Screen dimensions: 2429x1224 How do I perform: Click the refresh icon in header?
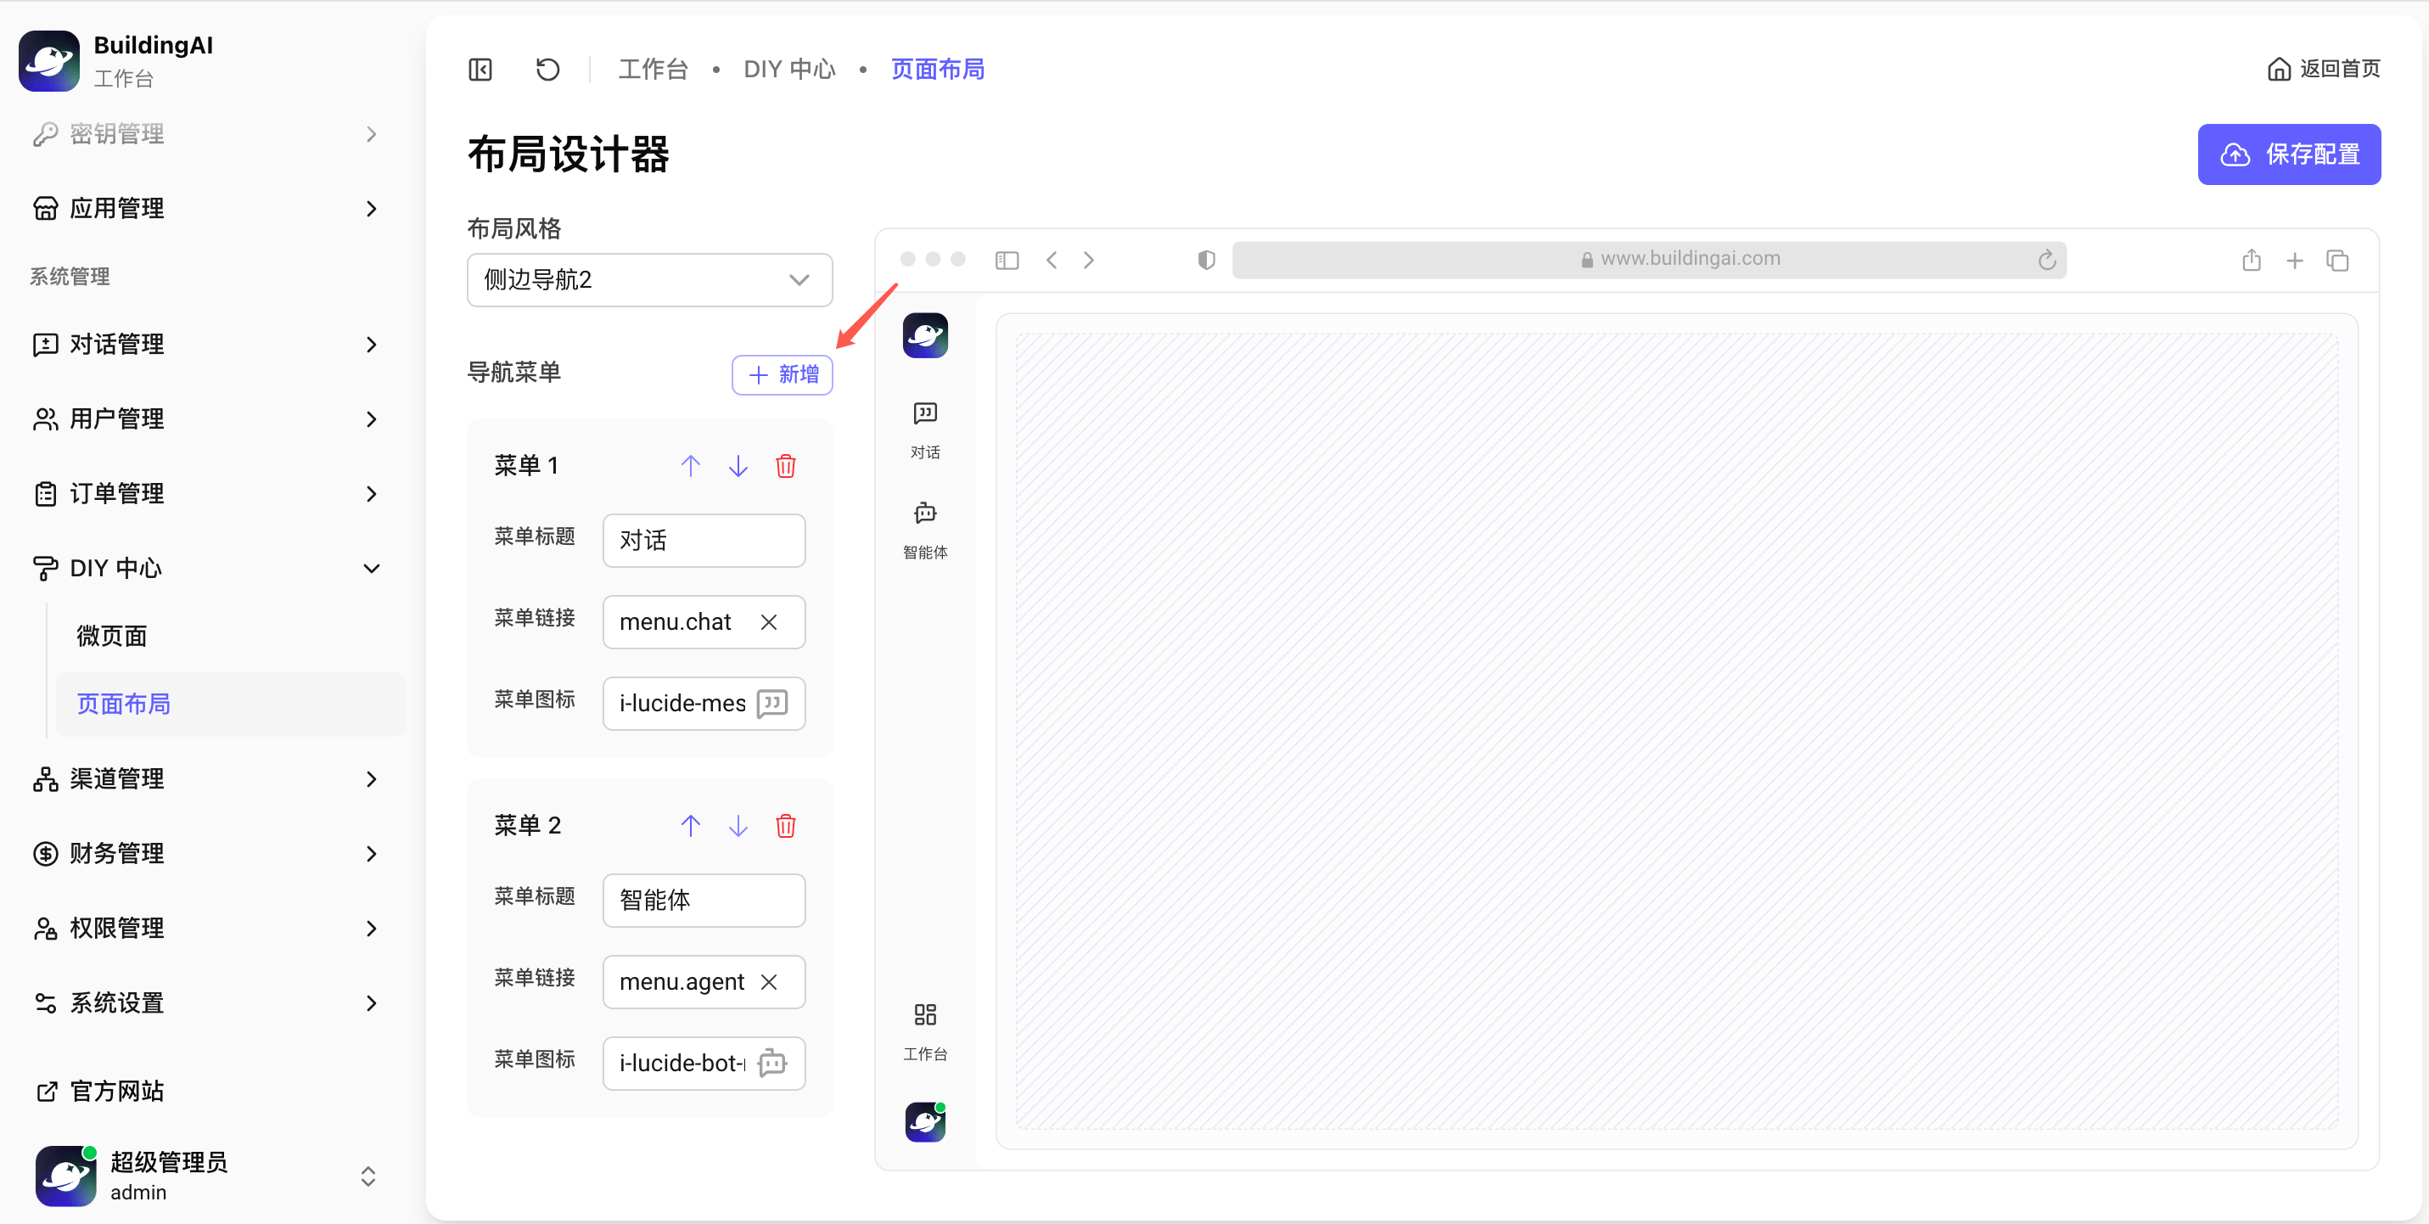click(547, 70)
